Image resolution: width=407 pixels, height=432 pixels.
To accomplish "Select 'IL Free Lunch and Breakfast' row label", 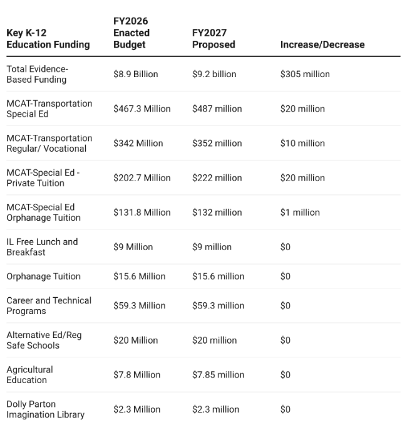I will [x=42, y=246].
